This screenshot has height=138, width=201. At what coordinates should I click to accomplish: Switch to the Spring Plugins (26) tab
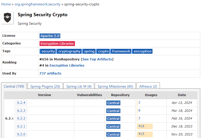tap(45, 86)
